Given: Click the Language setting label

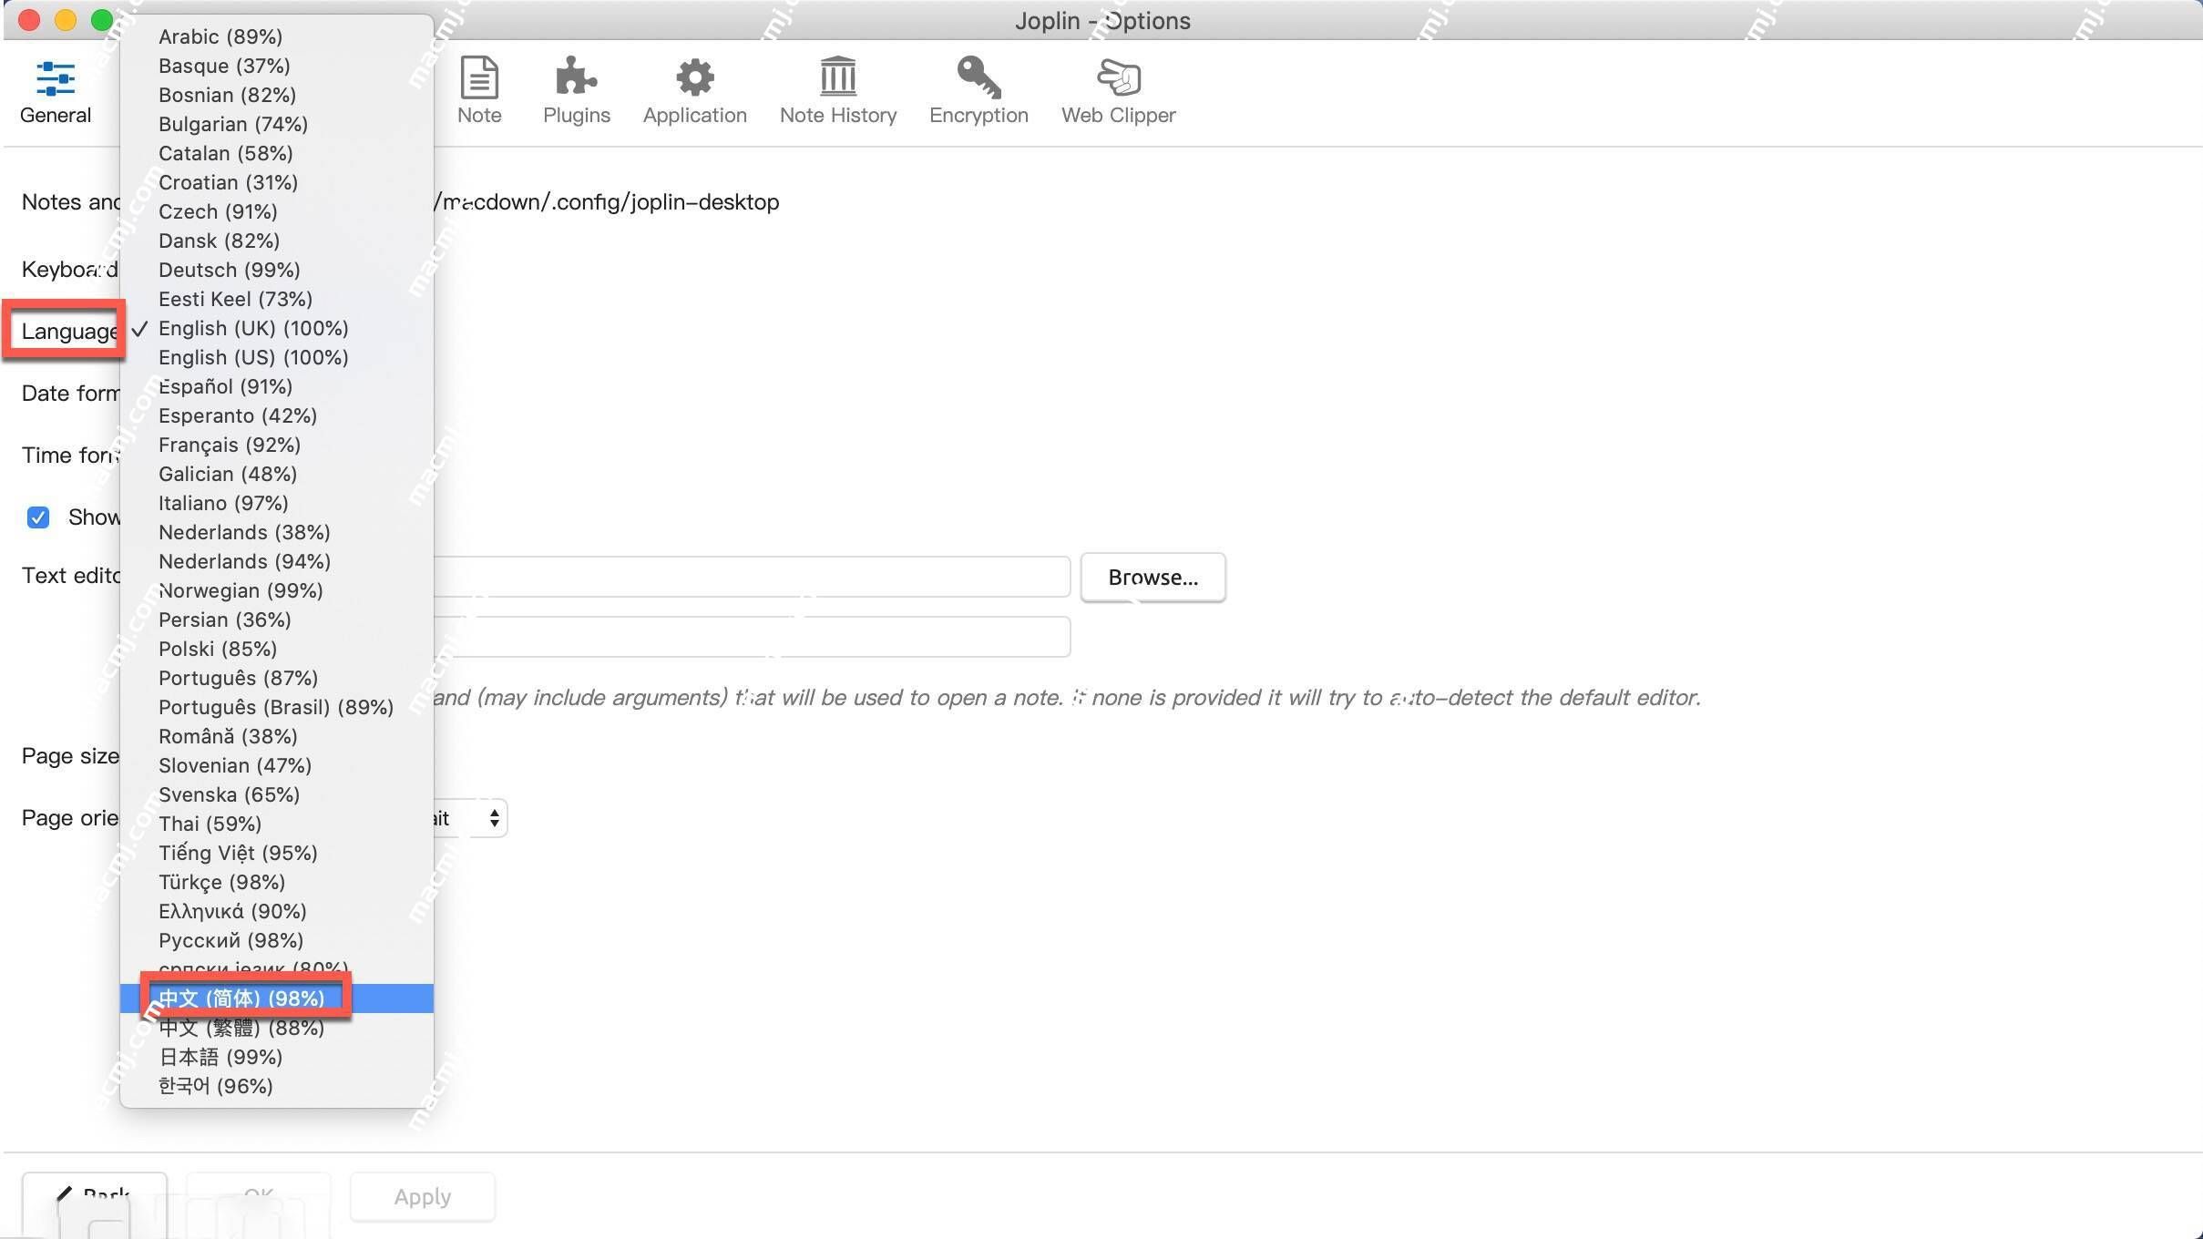Looking at the screenshot, I should coord(70,331).
